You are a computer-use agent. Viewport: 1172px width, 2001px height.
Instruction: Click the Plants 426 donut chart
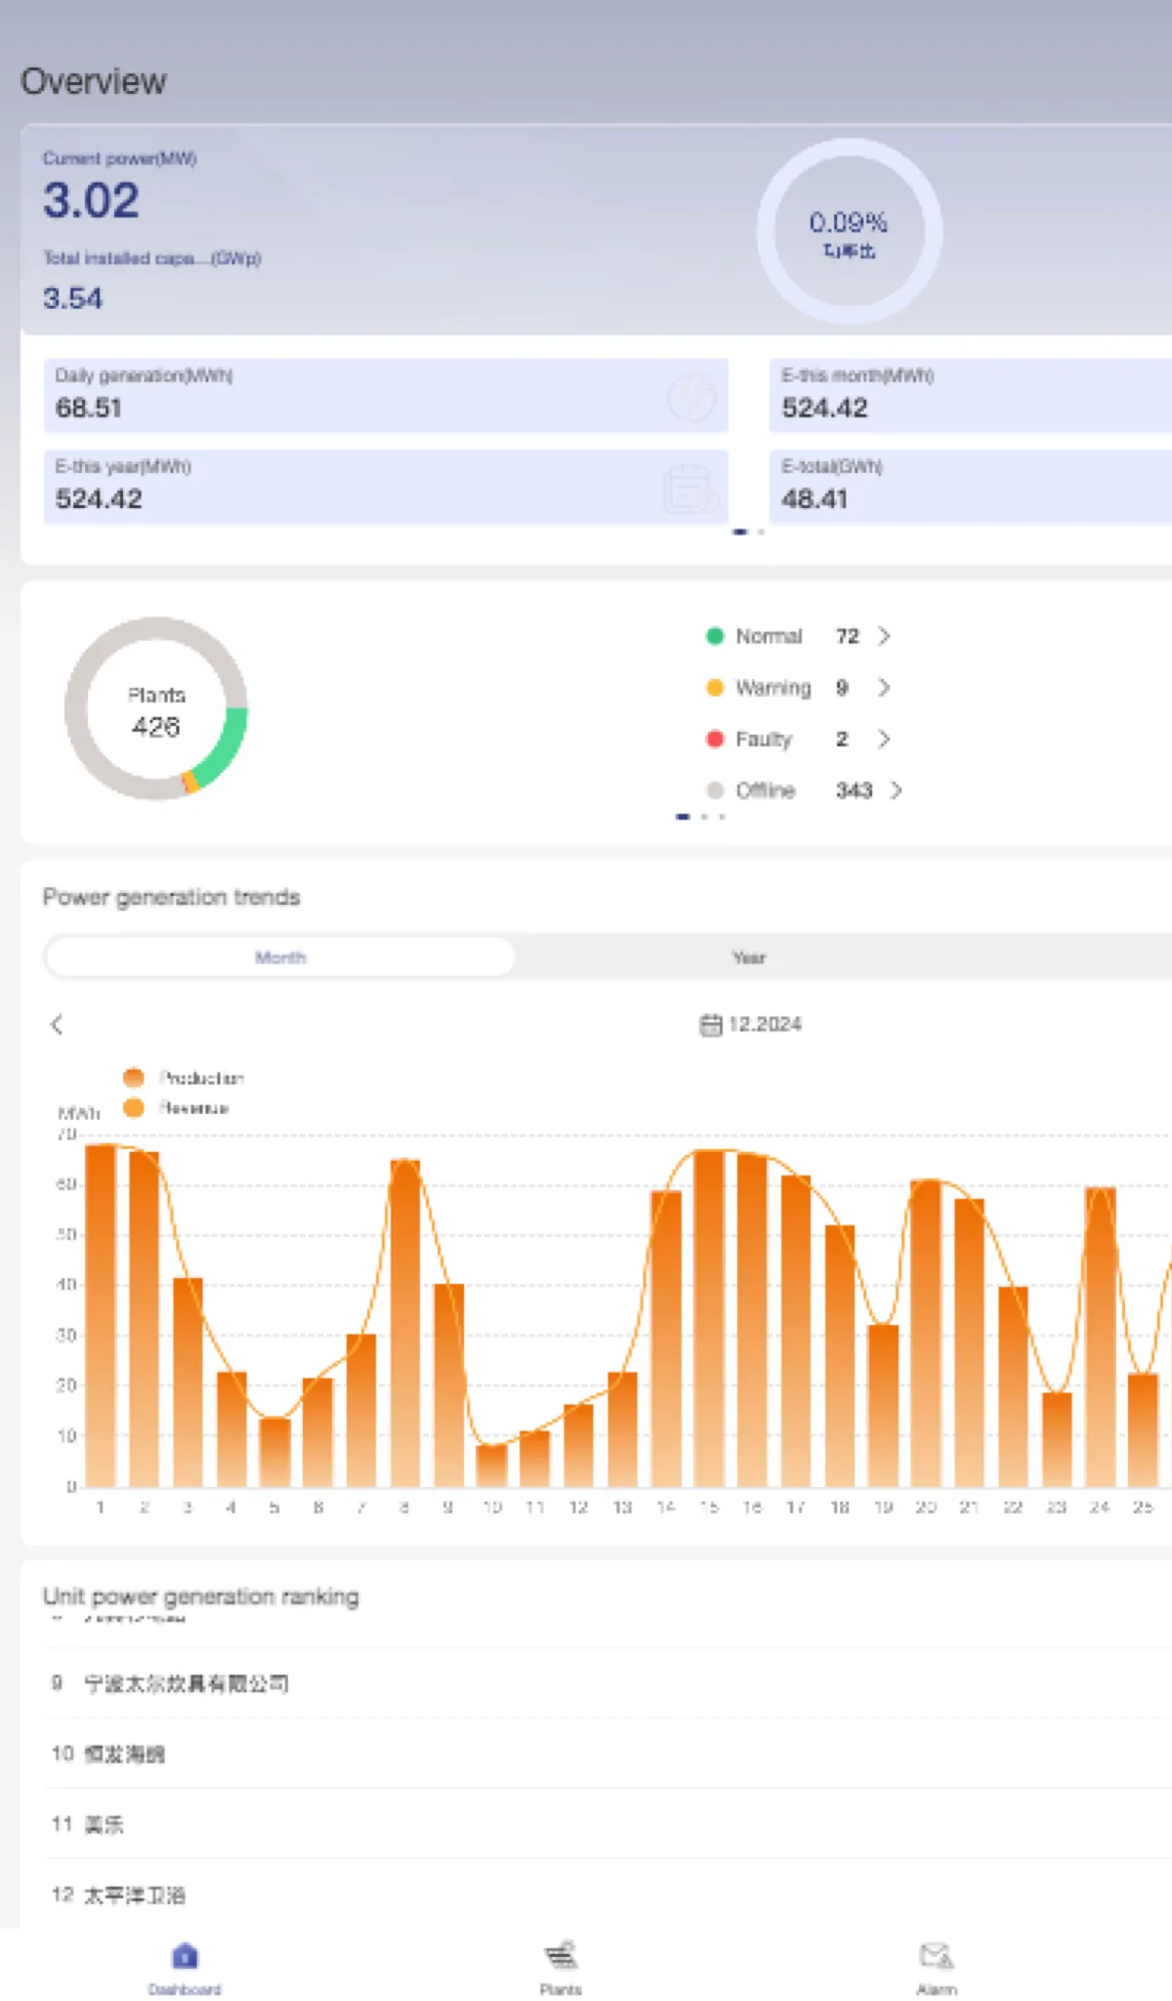tap(156, 708)
